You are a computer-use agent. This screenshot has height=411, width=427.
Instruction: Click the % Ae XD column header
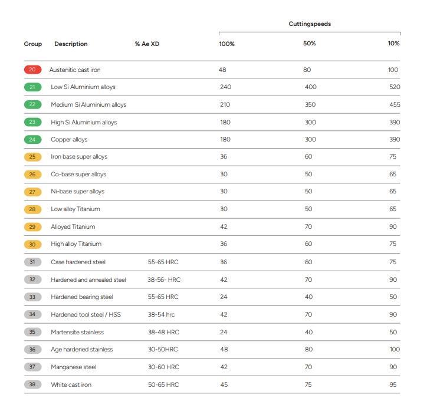[147, 44]
